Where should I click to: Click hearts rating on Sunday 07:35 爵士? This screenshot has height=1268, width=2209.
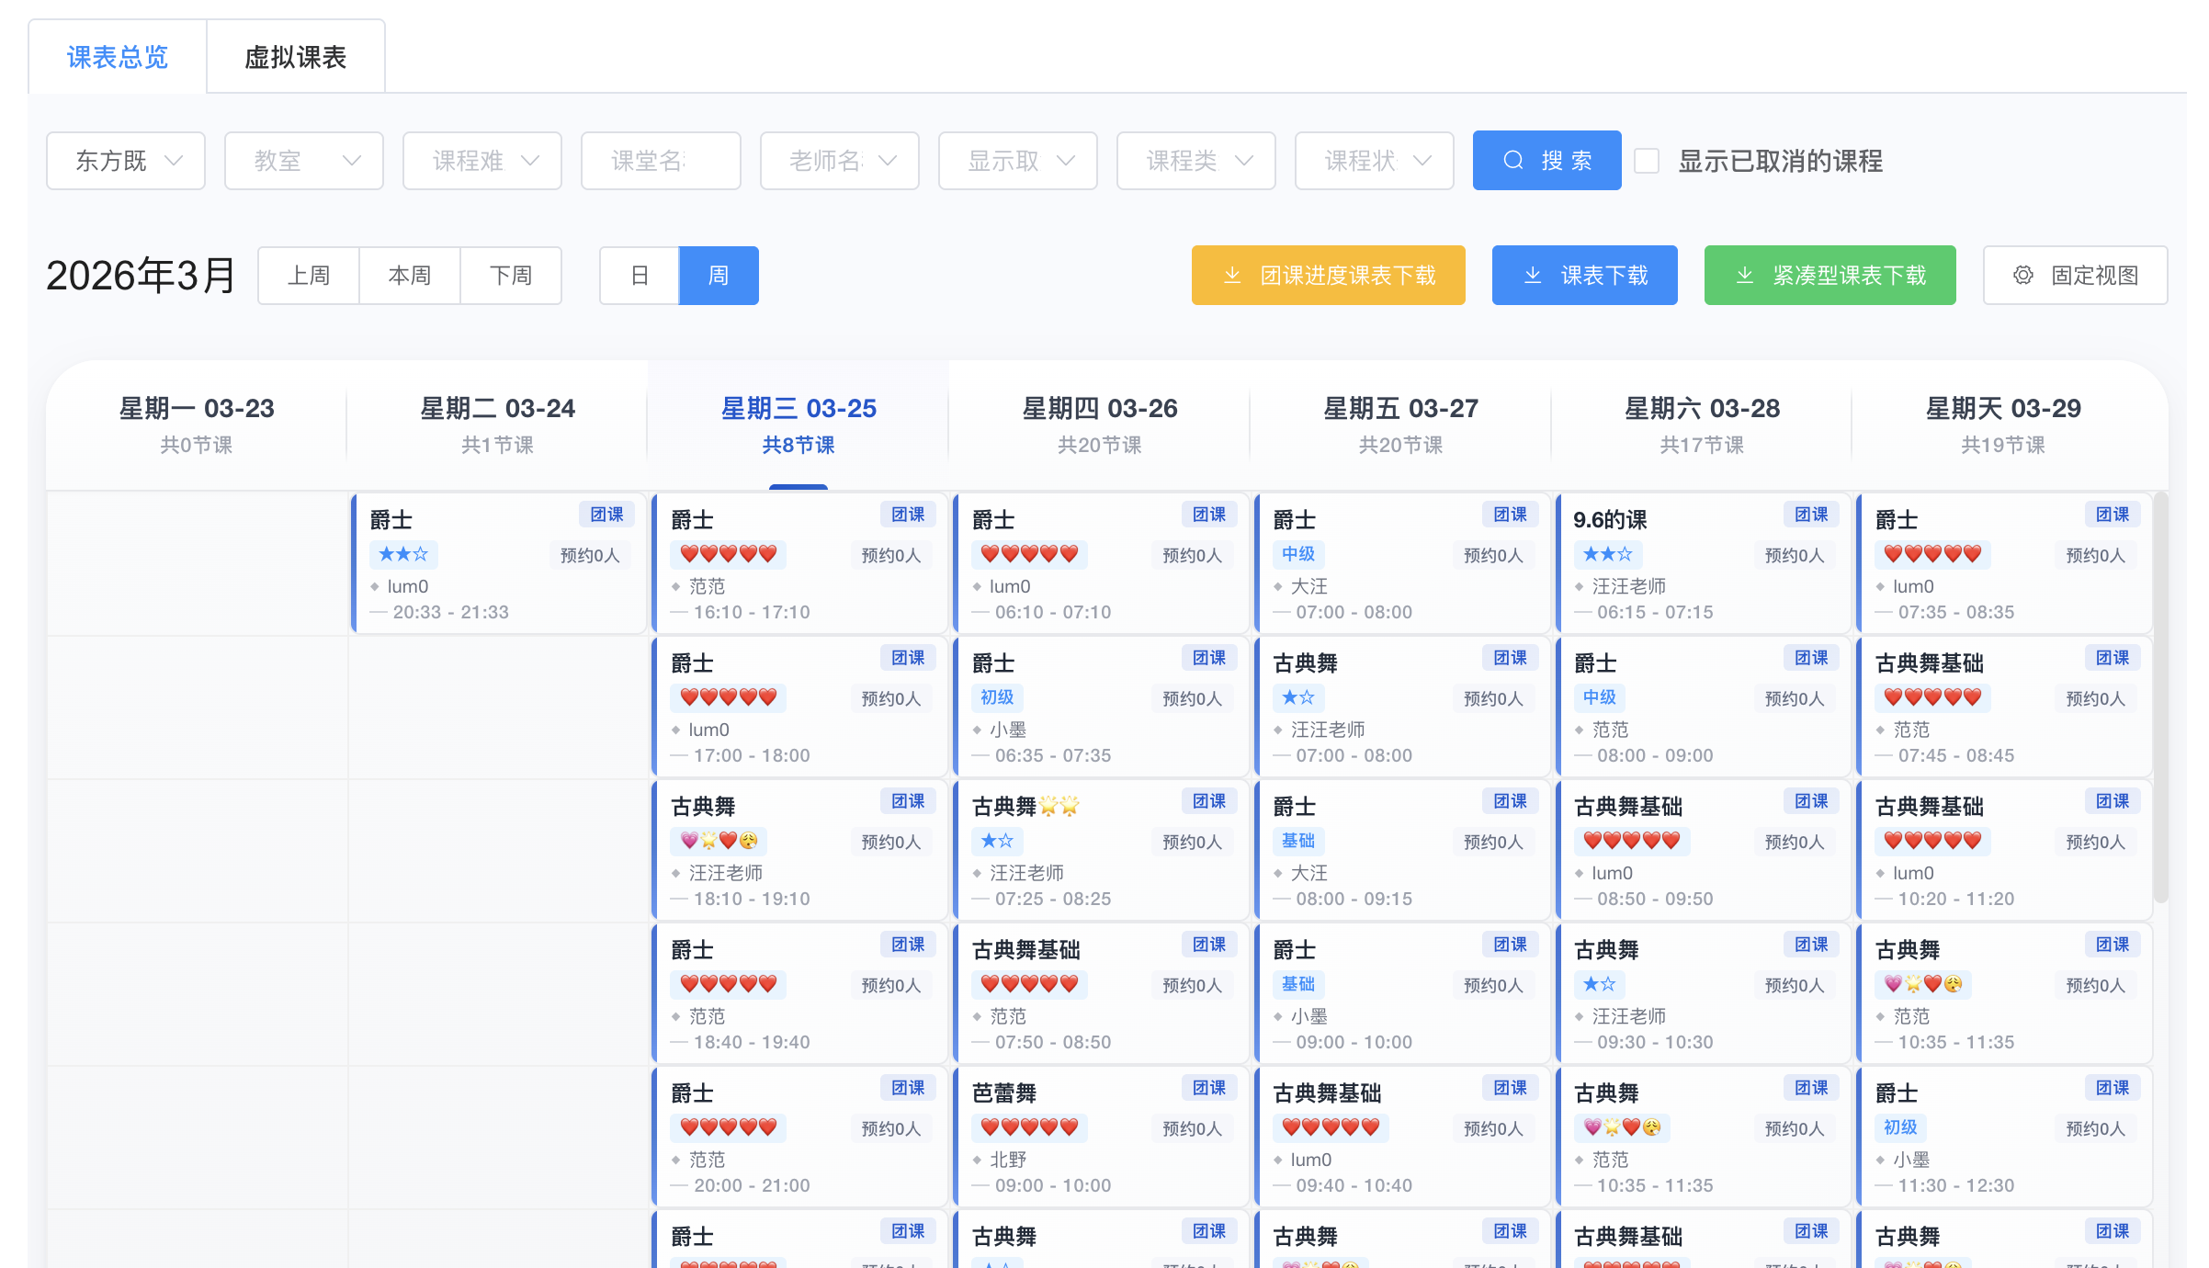(x=1931, y=554)
